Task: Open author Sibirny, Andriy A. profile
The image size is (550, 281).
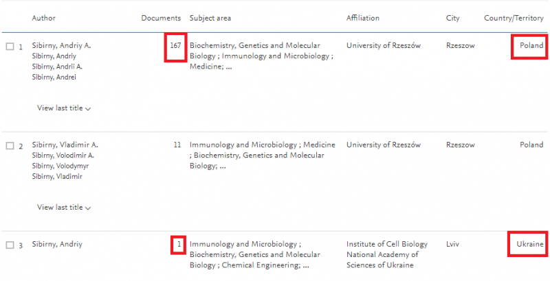Action: pos(62,45)
